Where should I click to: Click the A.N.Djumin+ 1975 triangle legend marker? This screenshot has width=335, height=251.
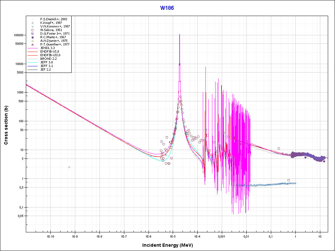pos(32,41)
